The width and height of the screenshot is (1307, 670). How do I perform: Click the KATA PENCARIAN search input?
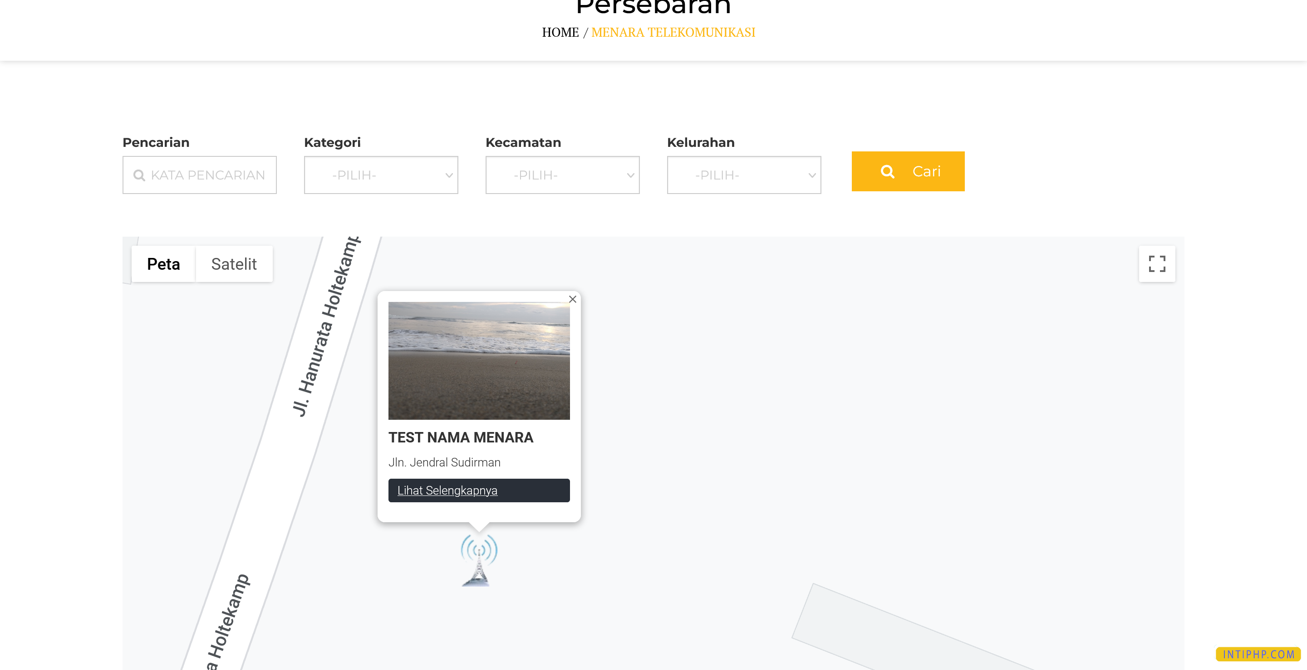[199, 175]
